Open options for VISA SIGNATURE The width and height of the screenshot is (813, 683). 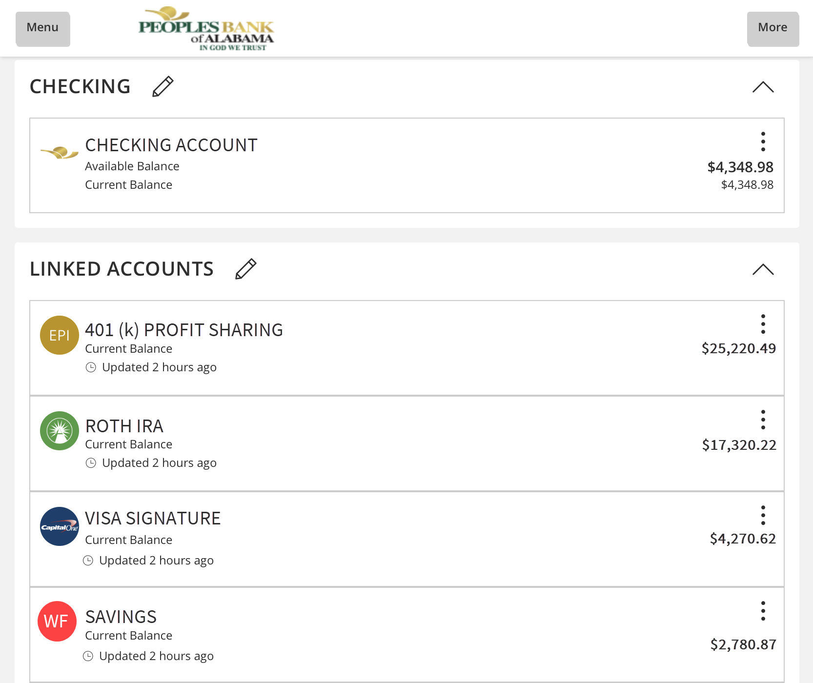pos(763,515)
